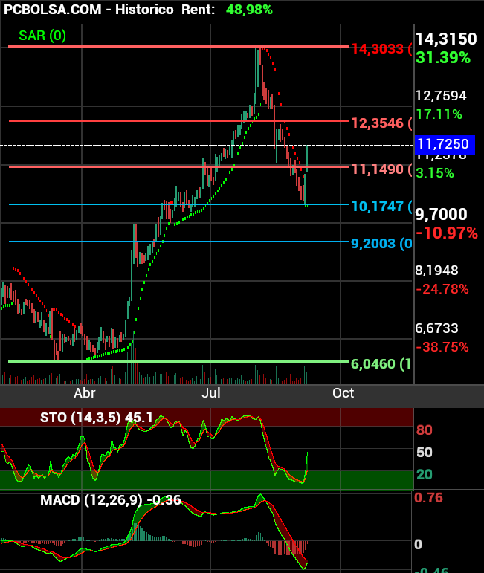The width and height of the screenshot is (484, 573).
Task: Click the -10.97% value on price axis
Action: [x=446, y=233]
